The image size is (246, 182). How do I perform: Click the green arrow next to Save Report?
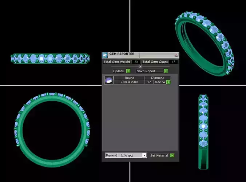tap(166, 71)
